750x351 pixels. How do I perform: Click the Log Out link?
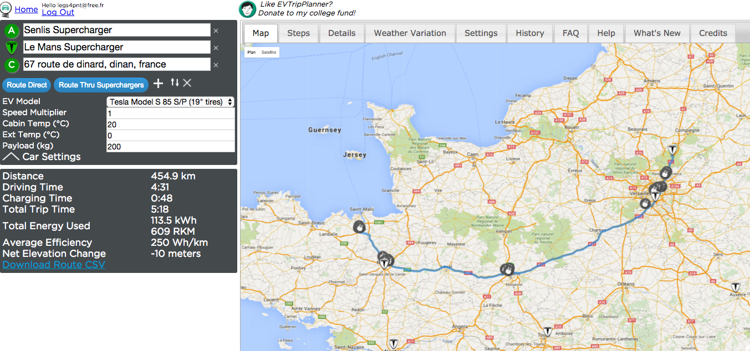58,12
